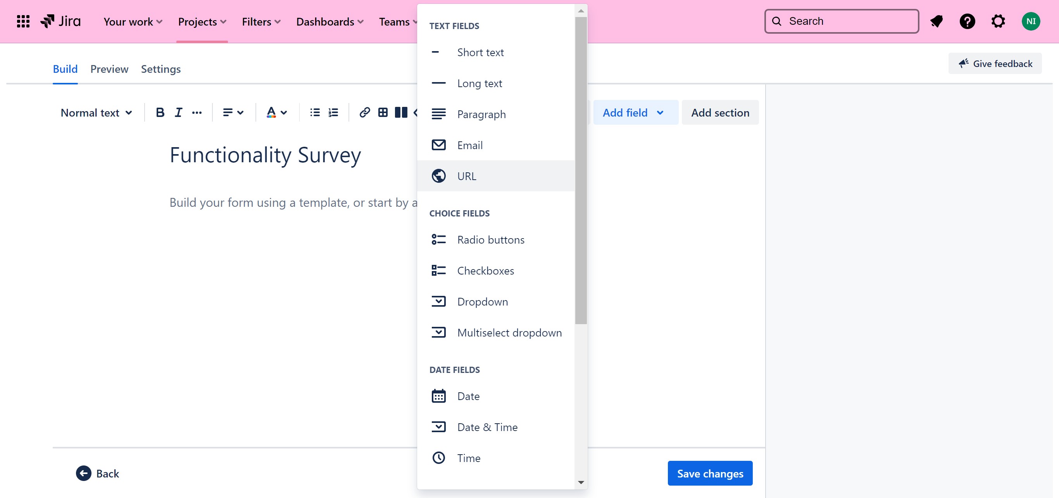
Task: Expand the Normal text style dropdown
Action: tap(96, 112)
